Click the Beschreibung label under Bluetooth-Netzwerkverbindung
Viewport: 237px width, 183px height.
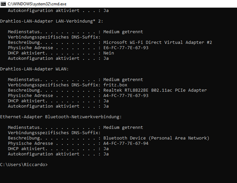[x=25, y=138]
